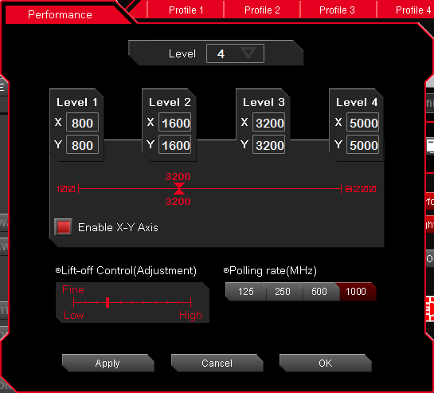This screenshot has height=393, width=434.
Task: Click Level 3 X value field
Action: [x=268, y=123]
